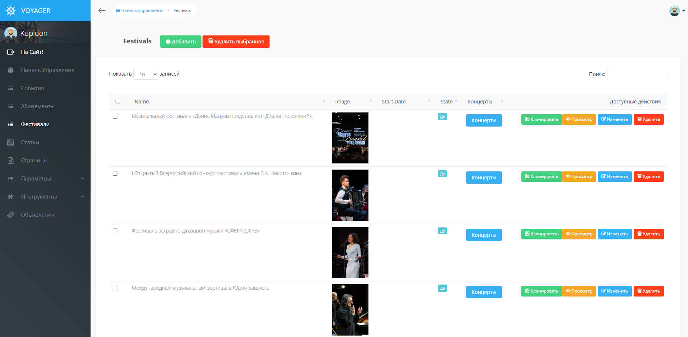The height and width of the screenshot is (337, 688).
Task: Click the Поиск search input field
Action: (637, 74)
